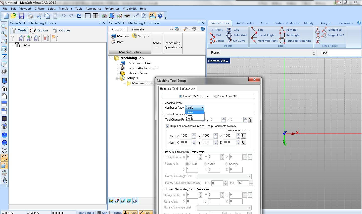Click the Print icon

click(x=30, y=16)
